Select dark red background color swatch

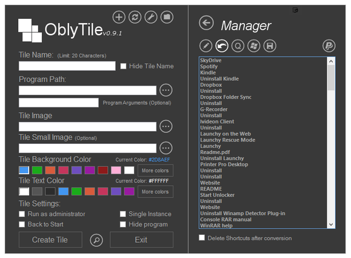coord(103,171)
